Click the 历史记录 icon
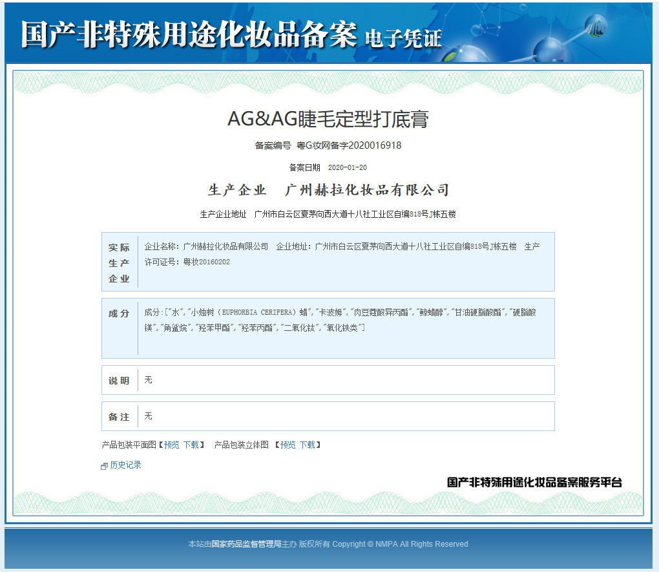This screenshot has width=659, height=572. pos(104,466)
